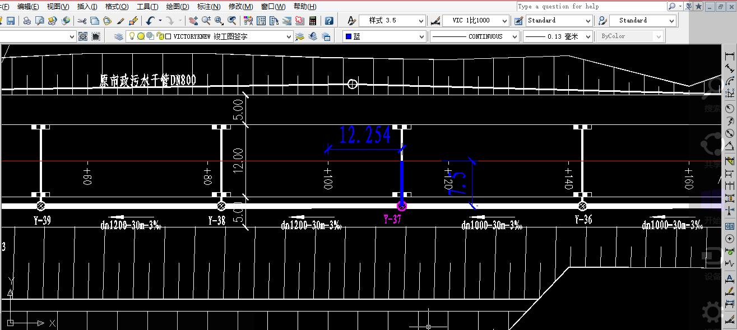Toggle layer freeze sun icon
The height and width of the screenshot is (330, 737).
click(x=141, y=36)
